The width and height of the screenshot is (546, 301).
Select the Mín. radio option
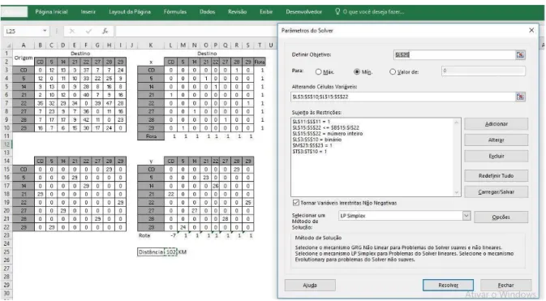point(357,71)
